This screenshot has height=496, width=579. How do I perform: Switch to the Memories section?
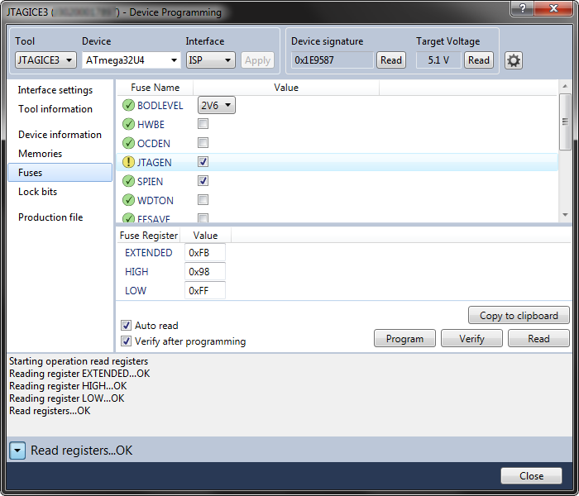tap(41, 154)
